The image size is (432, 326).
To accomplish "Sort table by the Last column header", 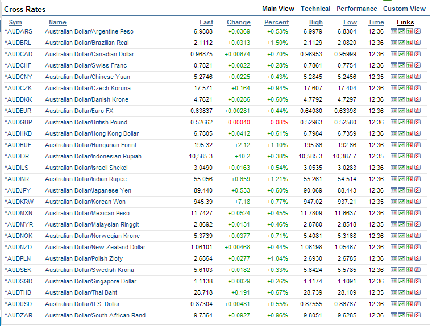I will coord(206,22).
